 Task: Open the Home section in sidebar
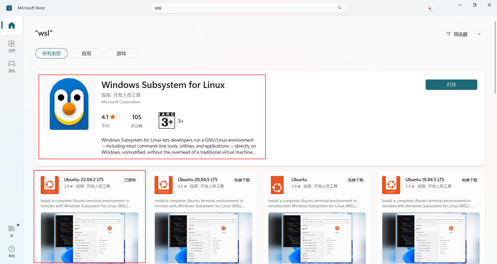(x=12, y=25)
